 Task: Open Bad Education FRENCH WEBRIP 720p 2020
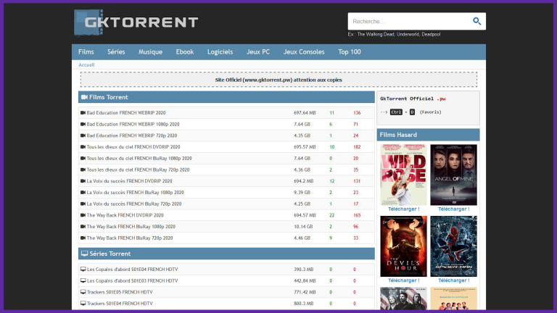point(132,135)
